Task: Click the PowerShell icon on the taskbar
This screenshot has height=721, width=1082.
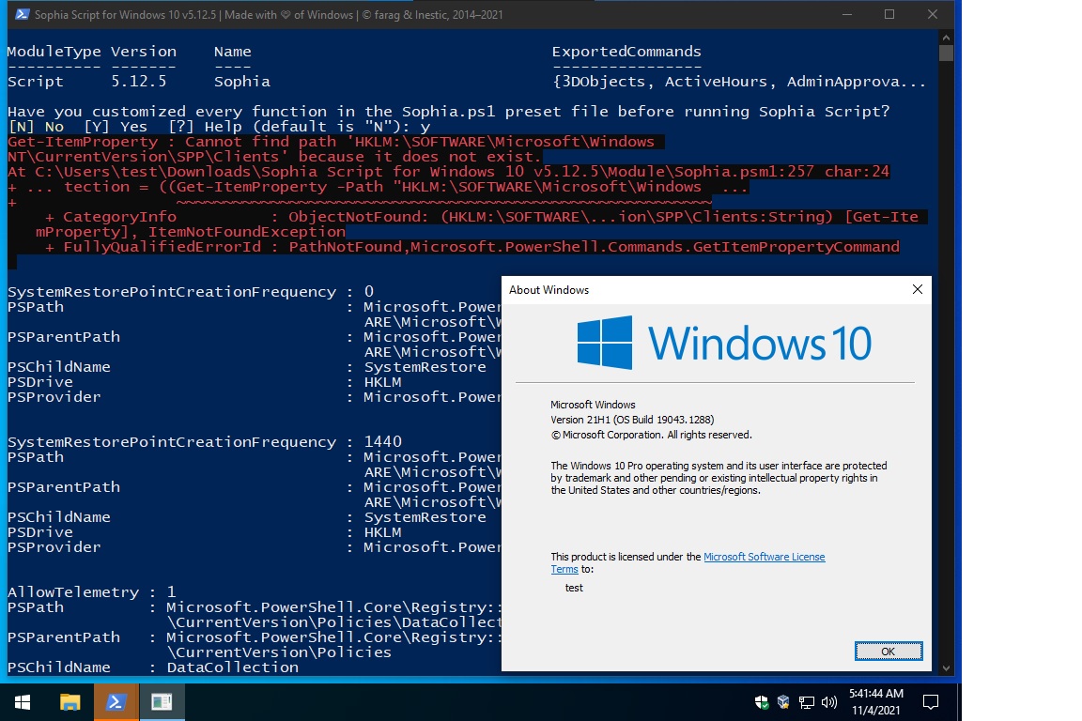Action: tap(115, 701)
